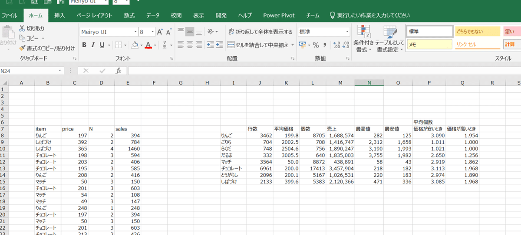
Task: Apply percent style to cells
Action: pos(316,45)
